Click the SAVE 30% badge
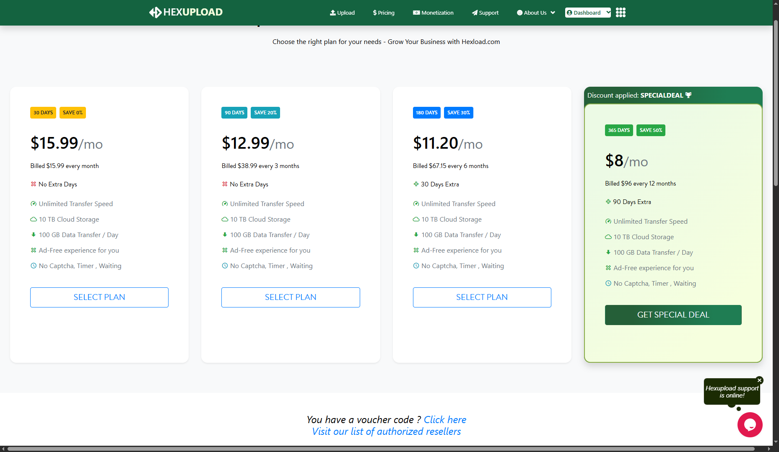 click(x=459, y=113)
